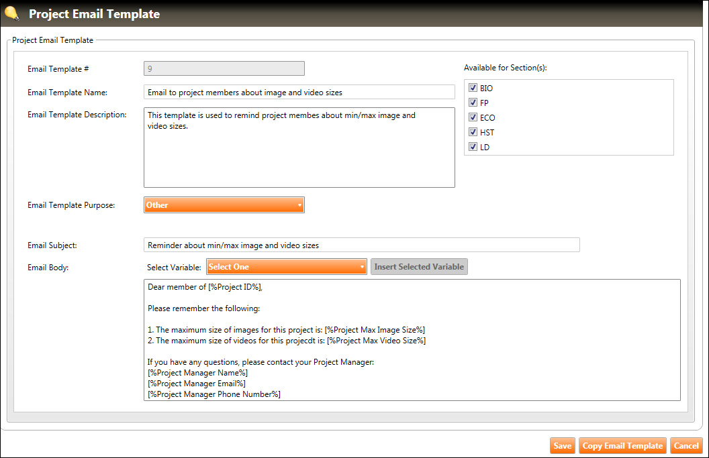Click the Select Variable dropdown arrow

[363, 267]
